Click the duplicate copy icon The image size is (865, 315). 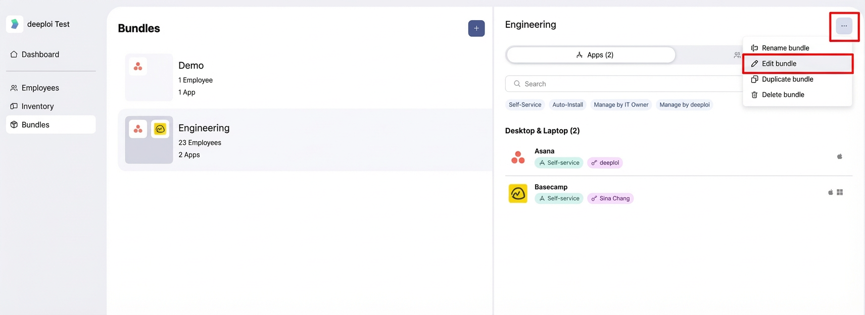[754, 79]
